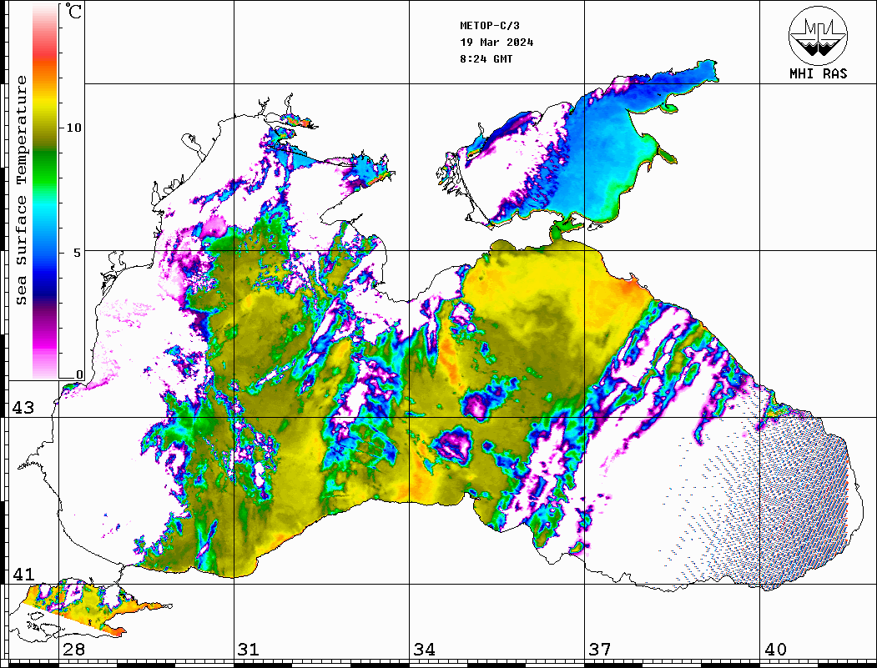877x668 pixels.
Task: Select the 'METOP-C/3' satellite label
Action: point(490,26)
